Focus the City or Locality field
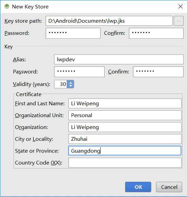Screen dimensions: 187x197 (125, 139)
